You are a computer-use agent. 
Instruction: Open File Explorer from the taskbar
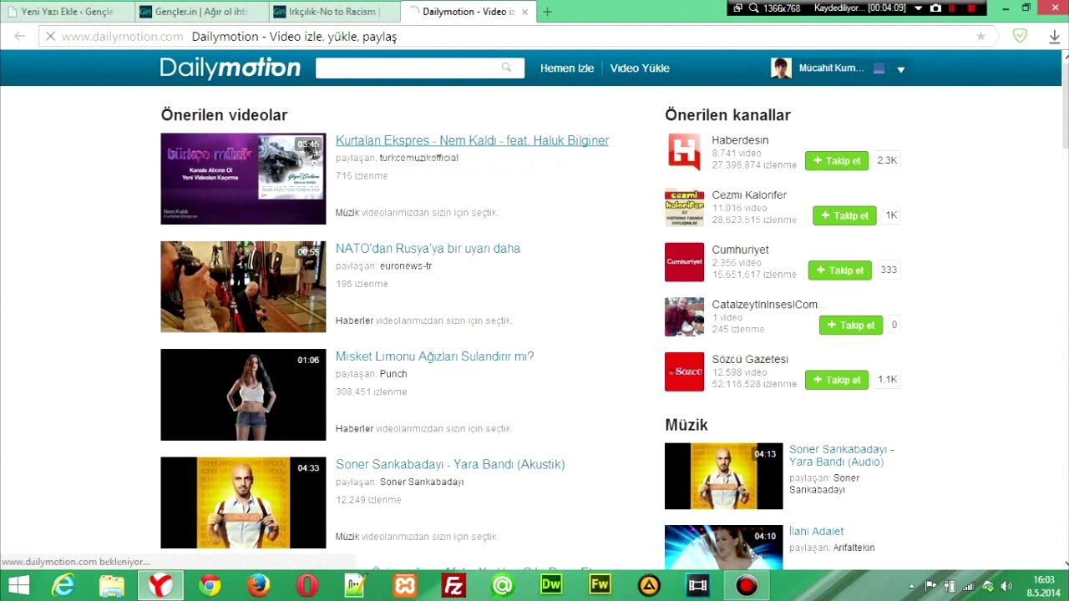click(x=112, y=586)
